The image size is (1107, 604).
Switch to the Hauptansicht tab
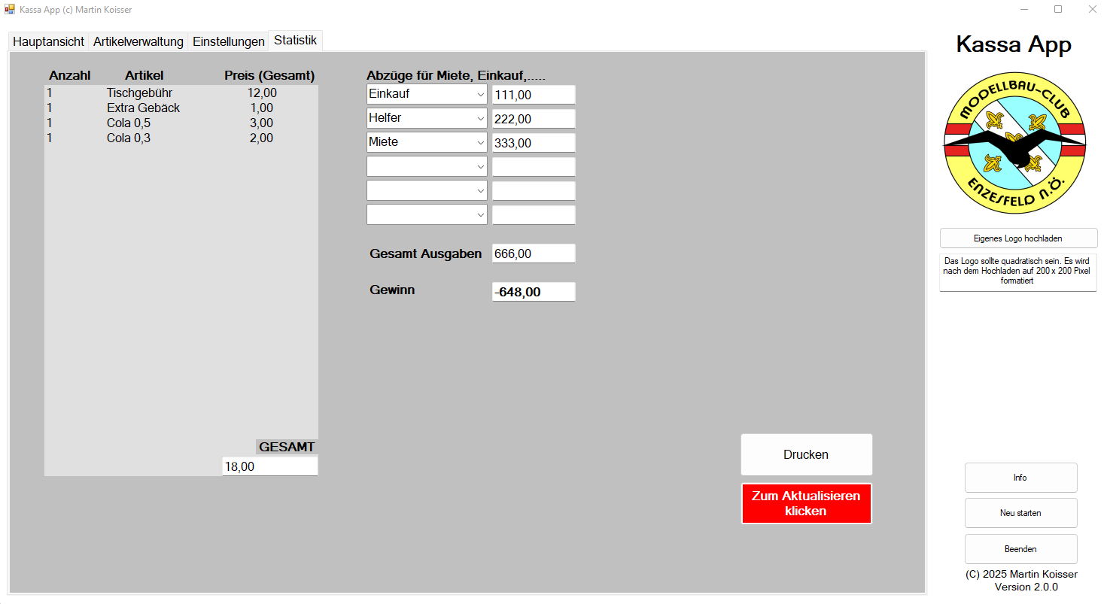pyautogui.click(x=48, y=41)
